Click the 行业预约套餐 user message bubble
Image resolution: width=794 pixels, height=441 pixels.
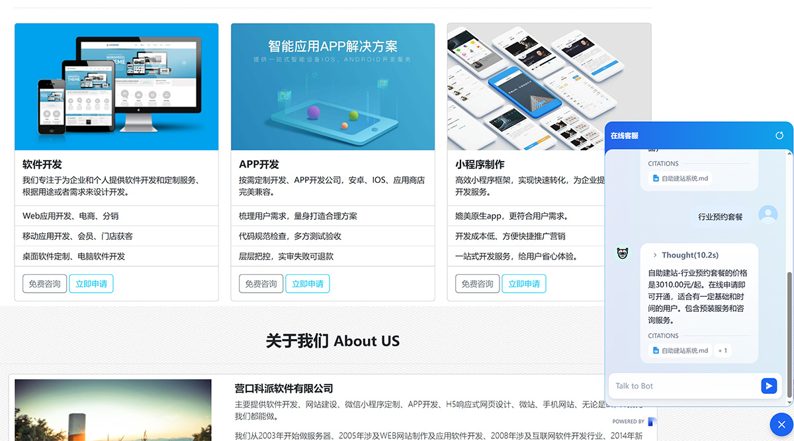[720, 217]
